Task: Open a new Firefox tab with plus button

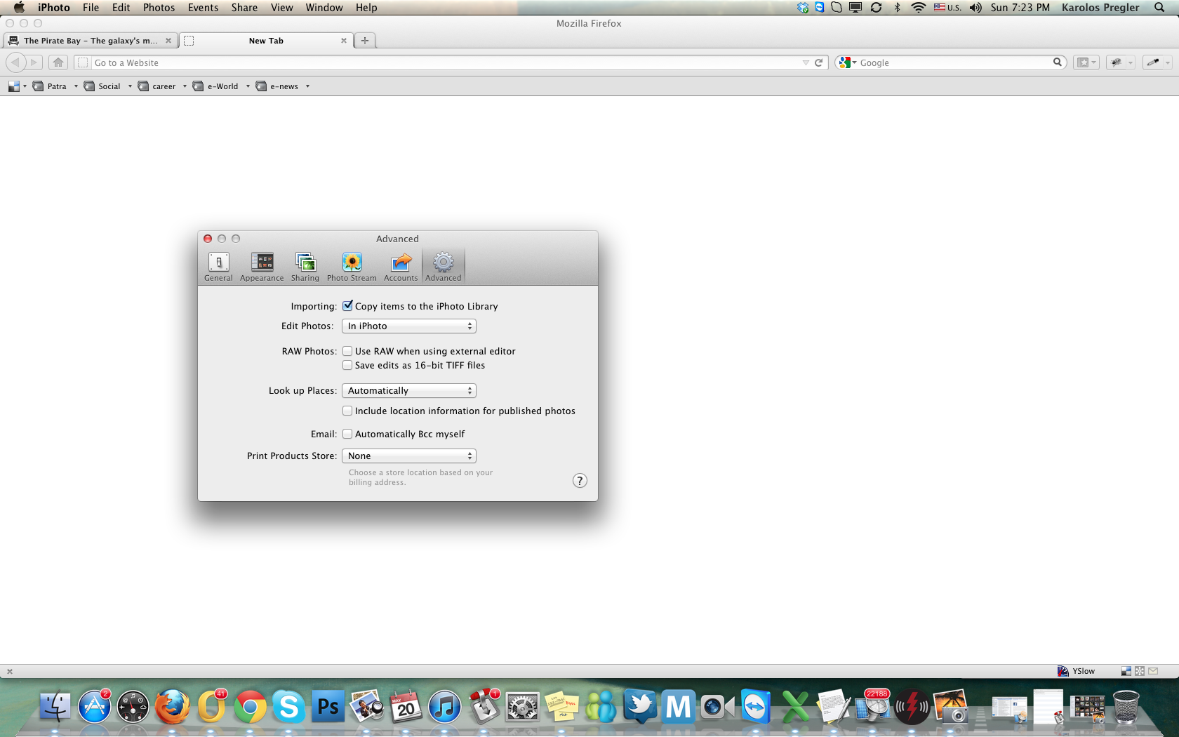Action: pos(365,41)
